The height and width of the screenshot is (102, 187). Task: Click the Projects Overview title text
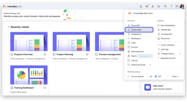pos(23,54)
